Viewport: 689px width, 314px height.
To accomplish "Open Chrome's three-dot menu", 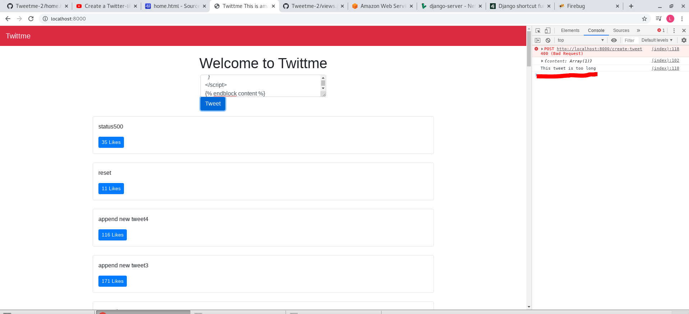I will 682,19.
